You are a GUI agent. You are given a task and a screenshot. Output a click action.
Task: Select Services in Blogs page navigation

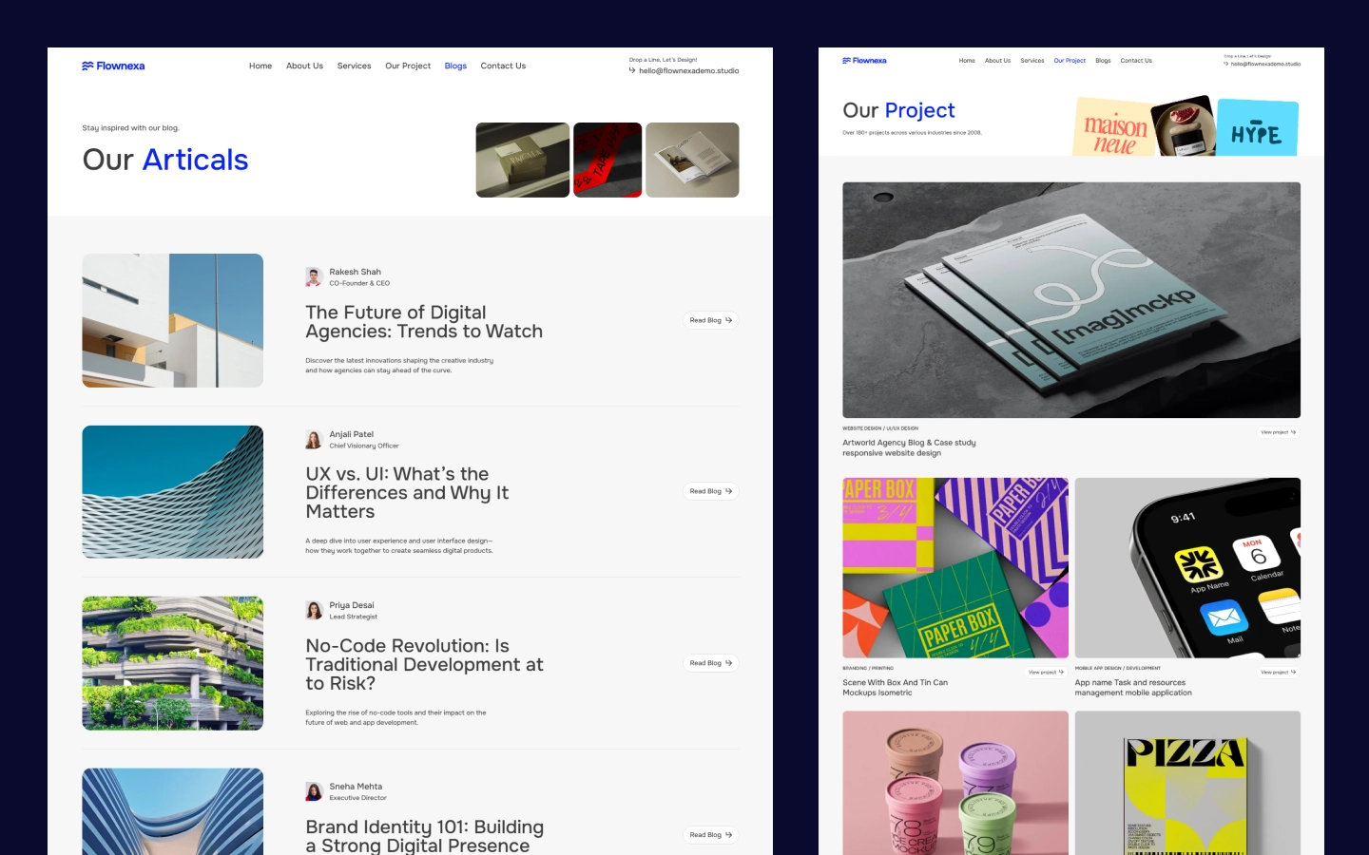pyautogui.click(x=354, y=66)
